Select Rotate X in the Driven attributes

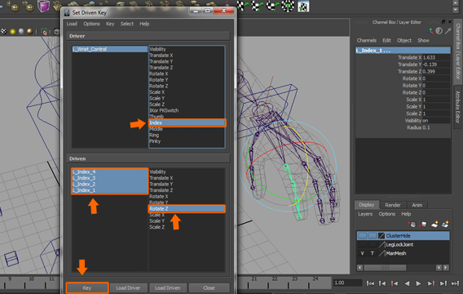159,196
